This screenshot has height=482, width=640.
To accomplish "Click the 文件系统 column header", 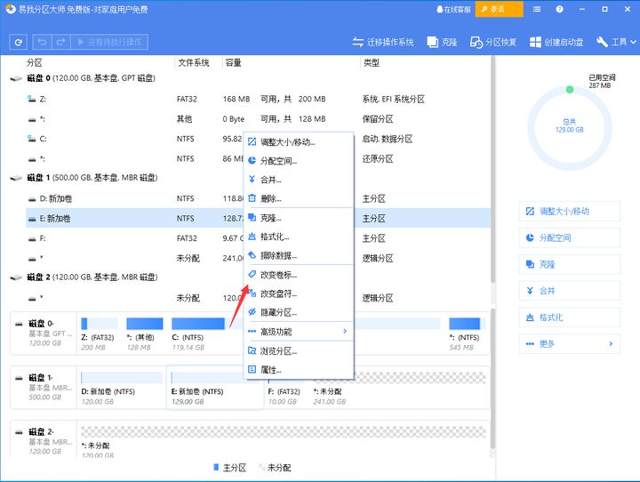I will coord(194,63).
